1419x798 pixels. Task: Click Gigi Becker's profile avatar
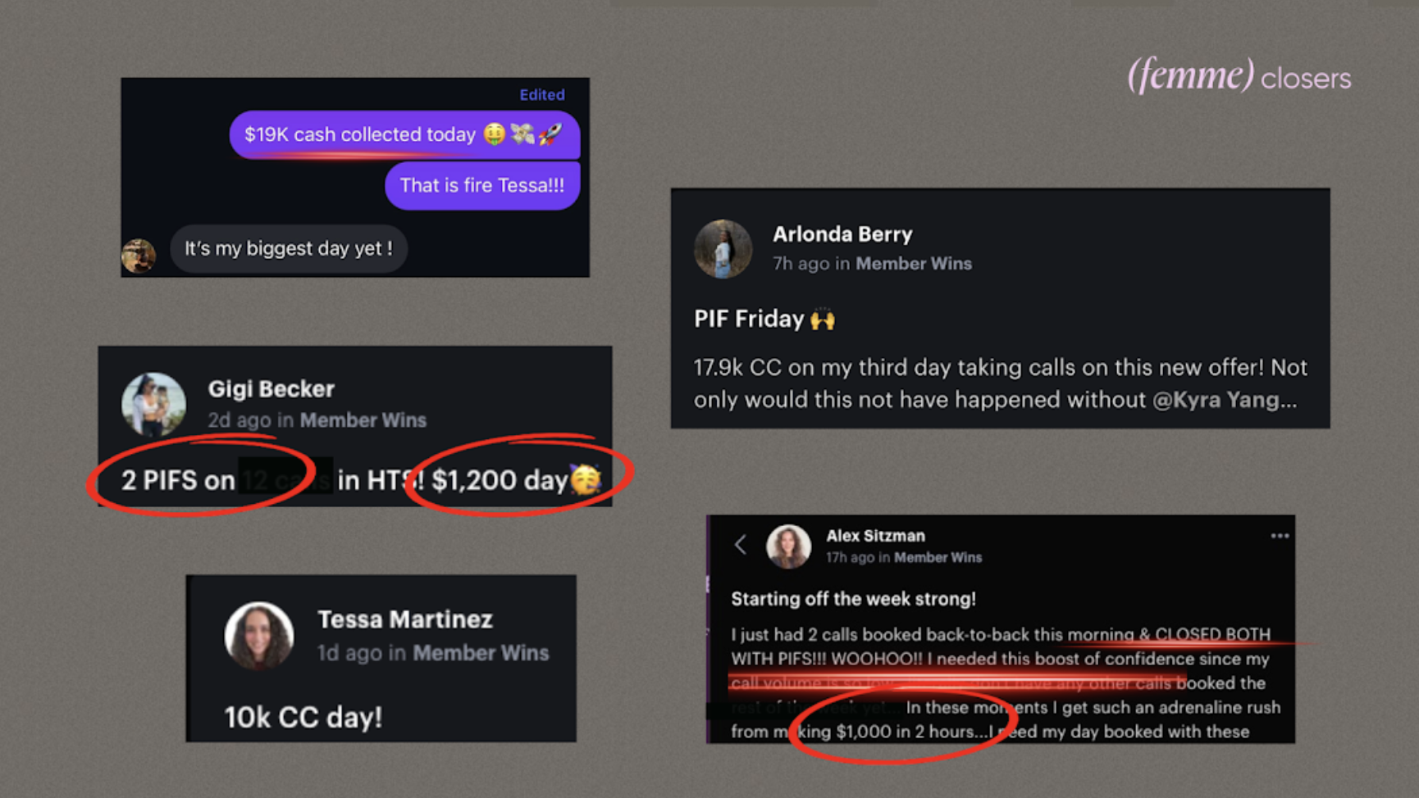coord(153,404)
